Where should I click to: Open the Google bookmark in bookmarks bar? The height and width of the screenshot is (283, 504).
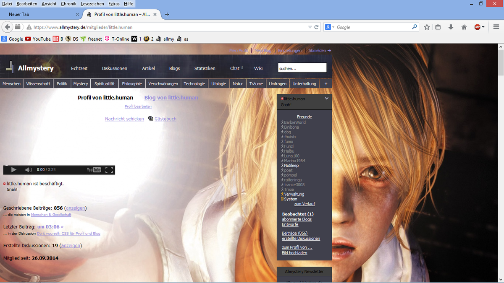click(12, 39)
